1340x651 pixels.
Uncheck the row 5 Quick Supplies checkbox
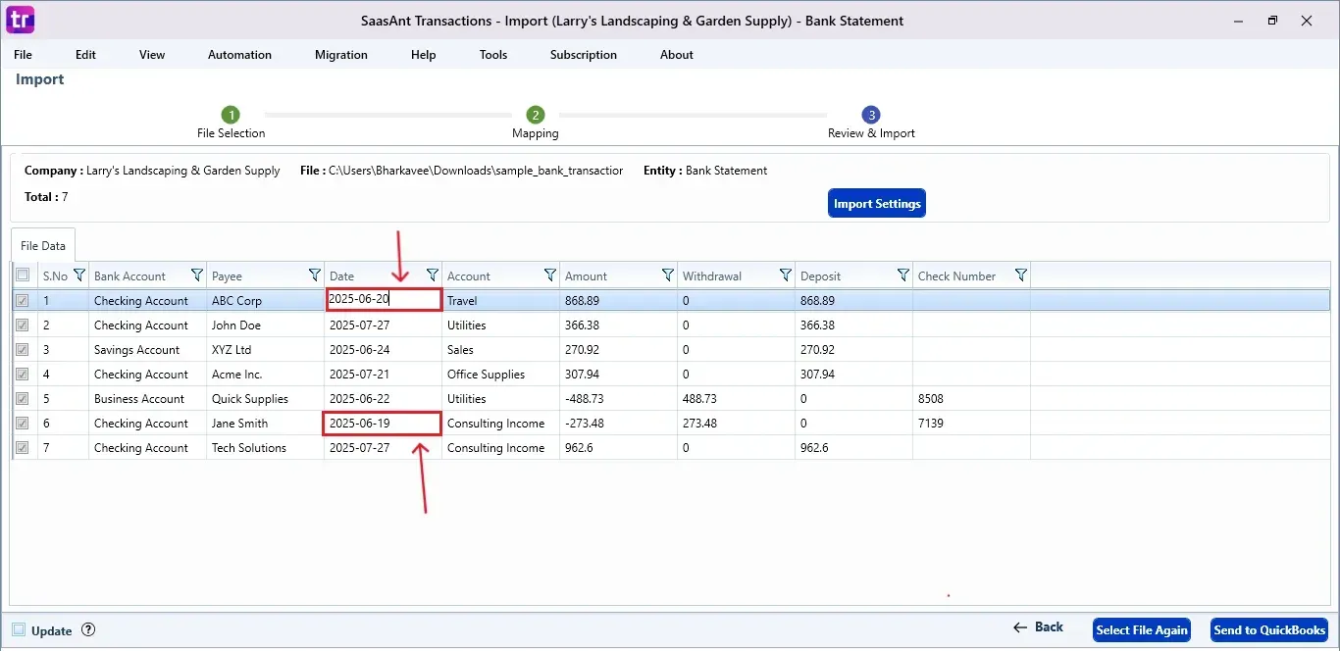pyautogui.click(x=23, y=399)
